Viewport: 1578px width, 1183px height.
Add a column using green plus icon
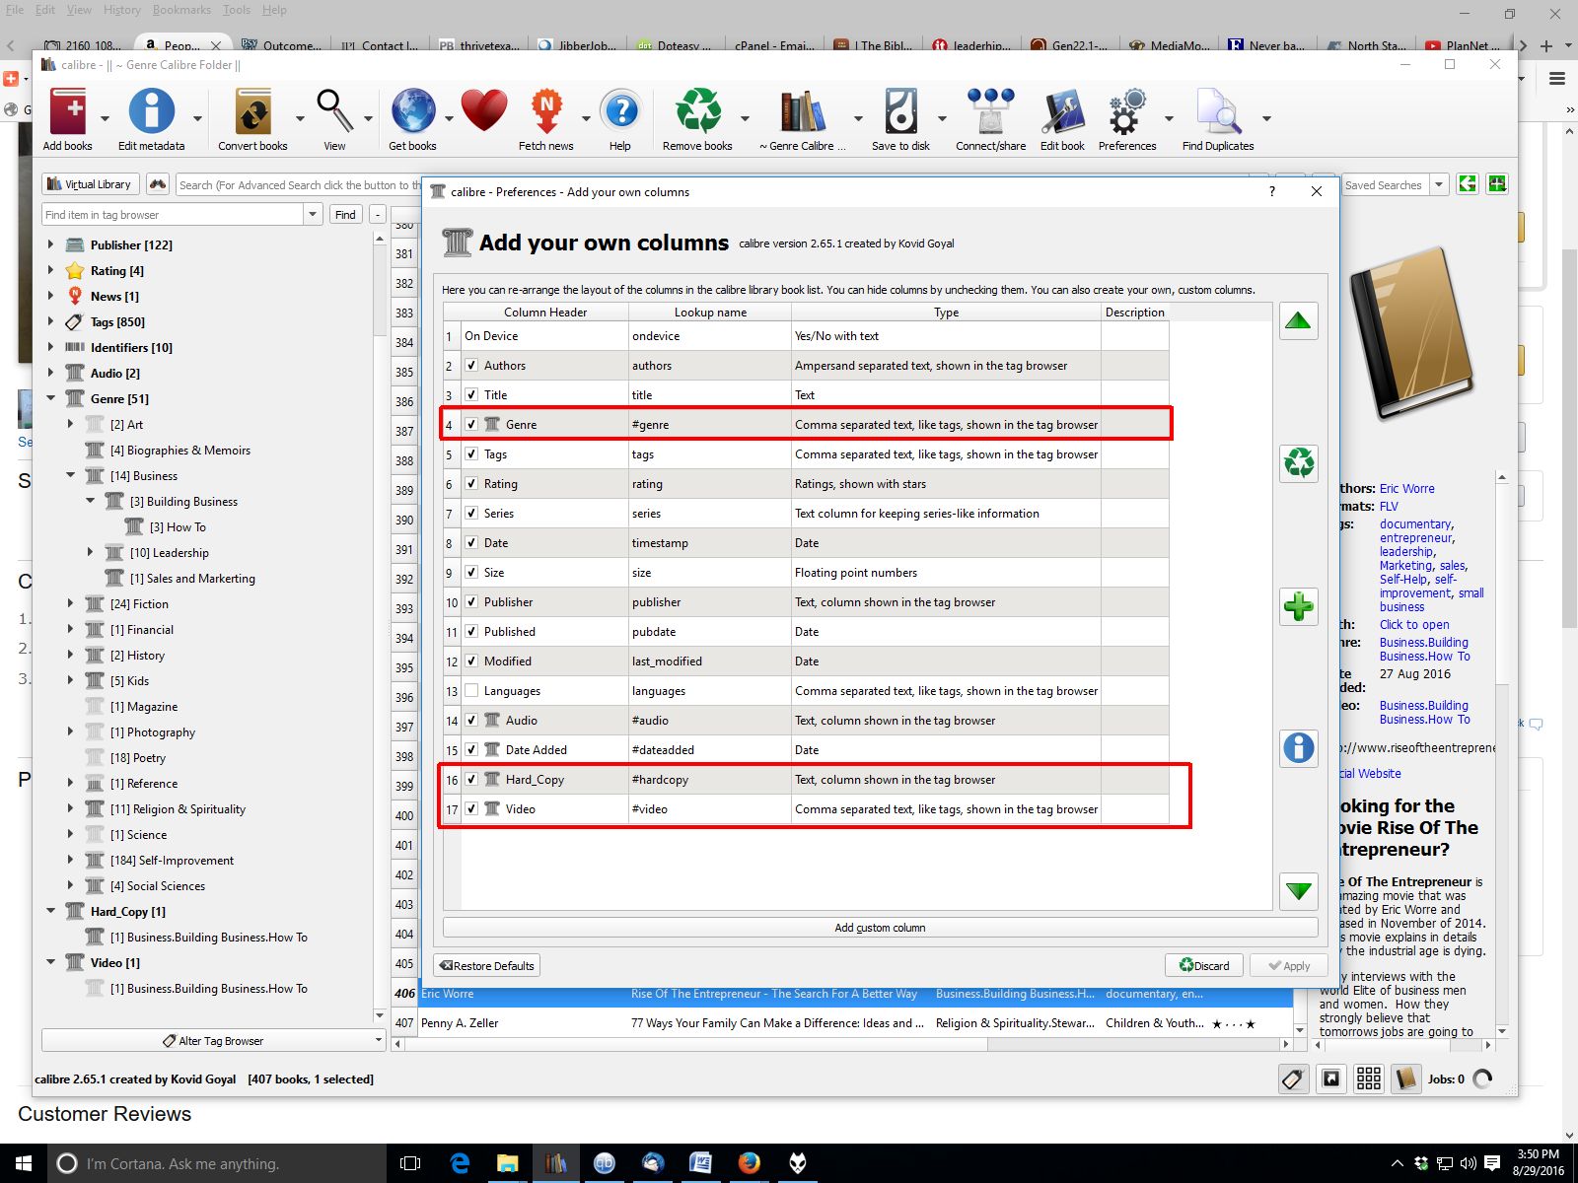point(1299,606)
